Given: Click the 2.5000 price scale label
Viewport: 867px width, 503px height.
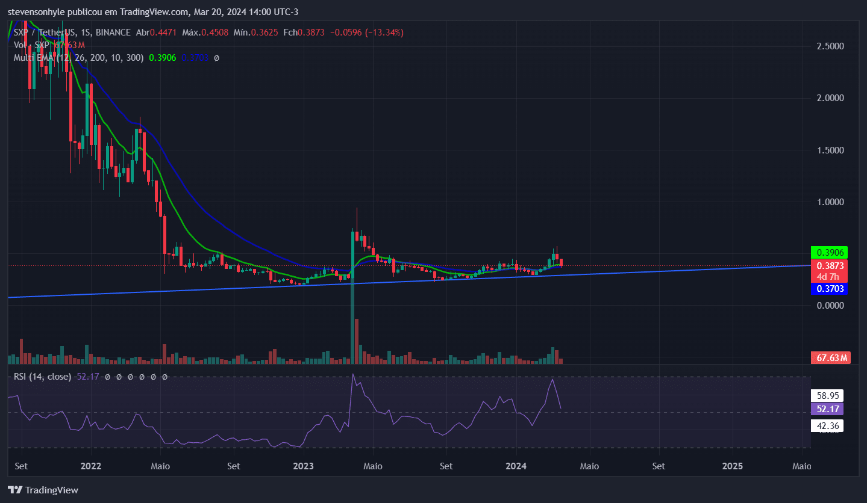Looking at the screenshot, I should (x=829, y=46).
